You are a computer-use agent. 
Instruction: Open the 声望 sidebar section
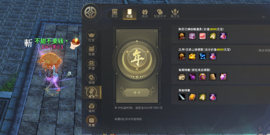(x=91, y=65)
